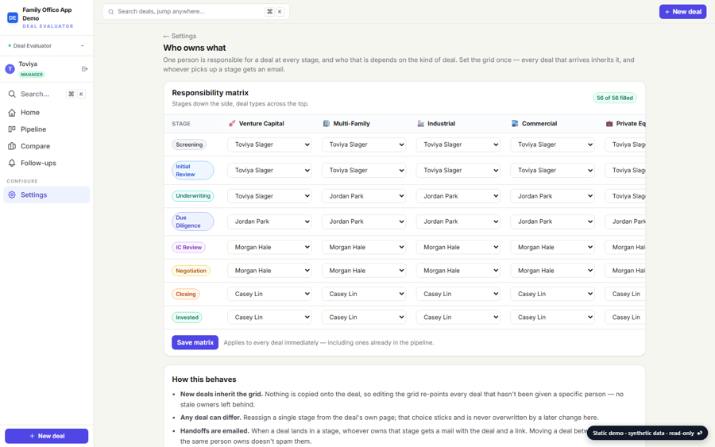Screen dimensions: 715x447
Task: Open Negotiation owner dropdown for Multi-Family
Action: (x=364, y=271)
